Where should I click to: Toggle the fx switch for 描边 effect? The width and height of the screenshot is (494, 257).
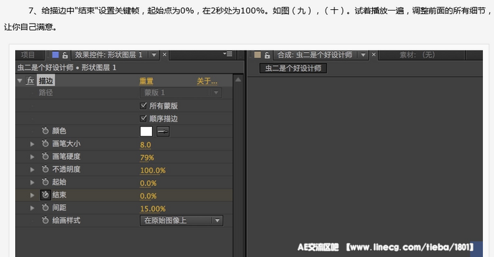click(x=30, y=81)
